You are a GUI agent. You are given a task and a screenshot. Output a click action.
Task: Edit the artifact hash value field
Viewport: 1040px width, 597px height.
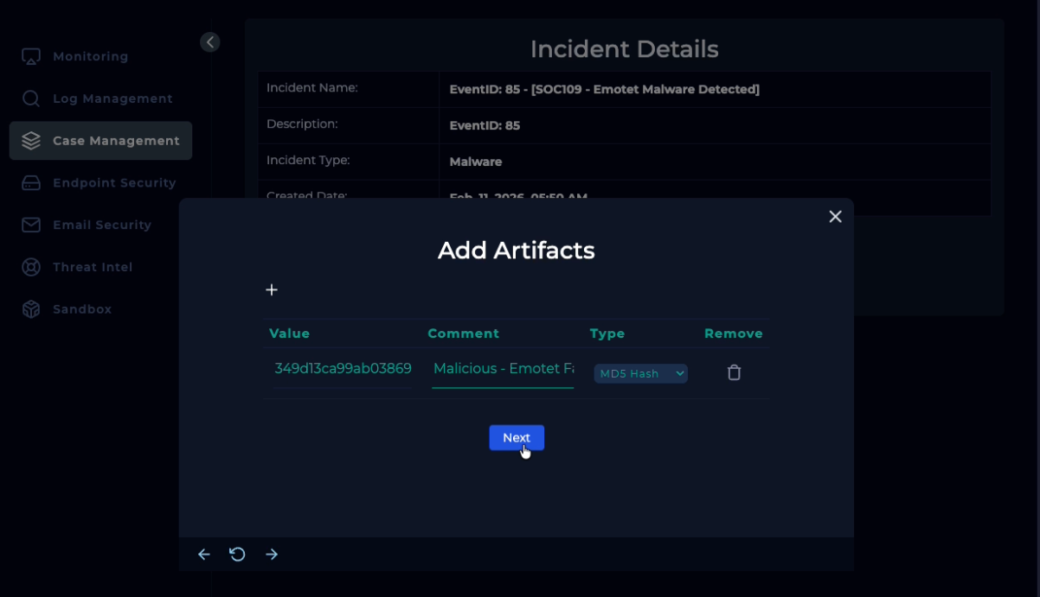coord(343,369)
